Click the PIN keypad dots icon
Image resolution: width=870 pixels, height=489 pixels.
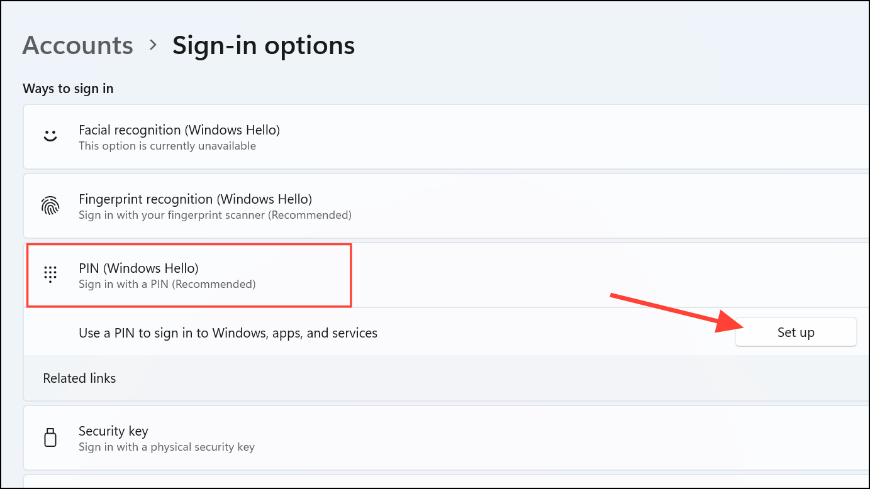click(x=50, y=275)
